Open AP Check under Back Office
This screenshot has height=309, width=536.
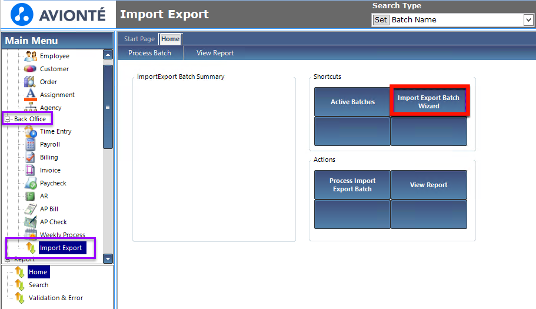tap(54, 222)
